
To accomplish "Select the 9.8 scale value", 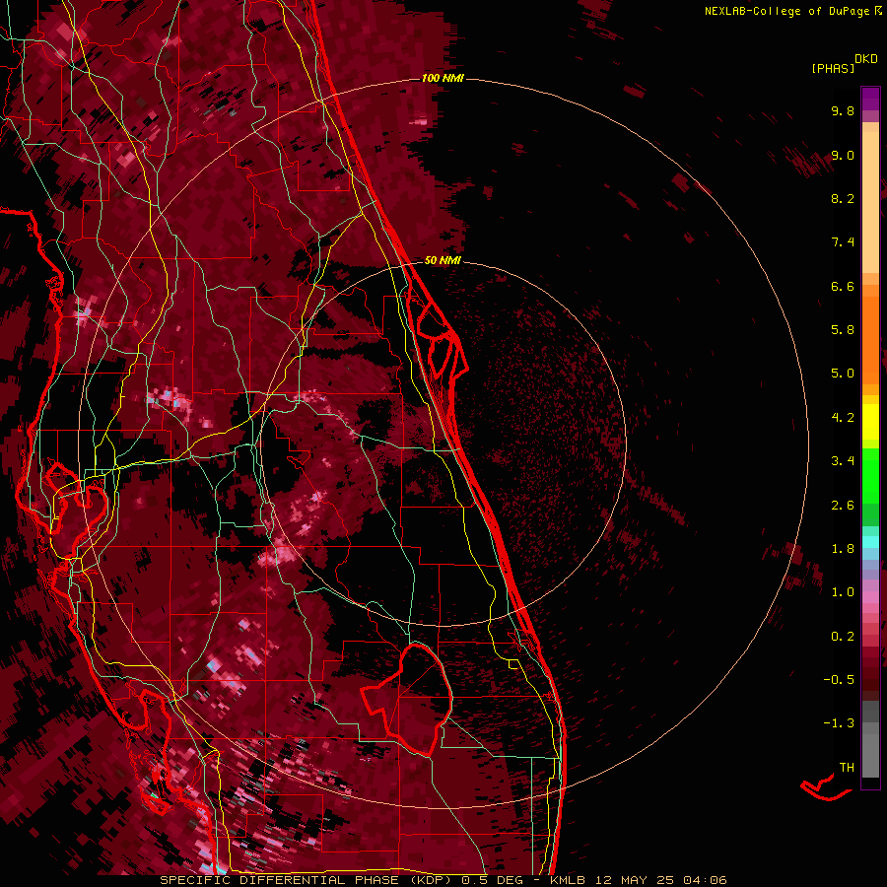I will tap(843, 110).
